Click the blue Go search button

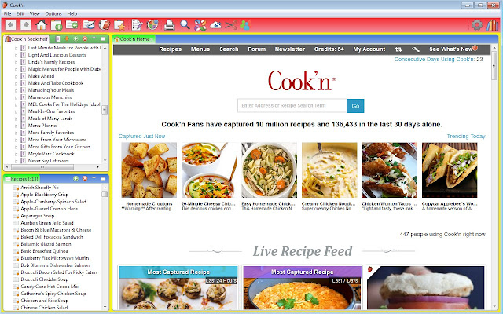(x=355, y=106)
